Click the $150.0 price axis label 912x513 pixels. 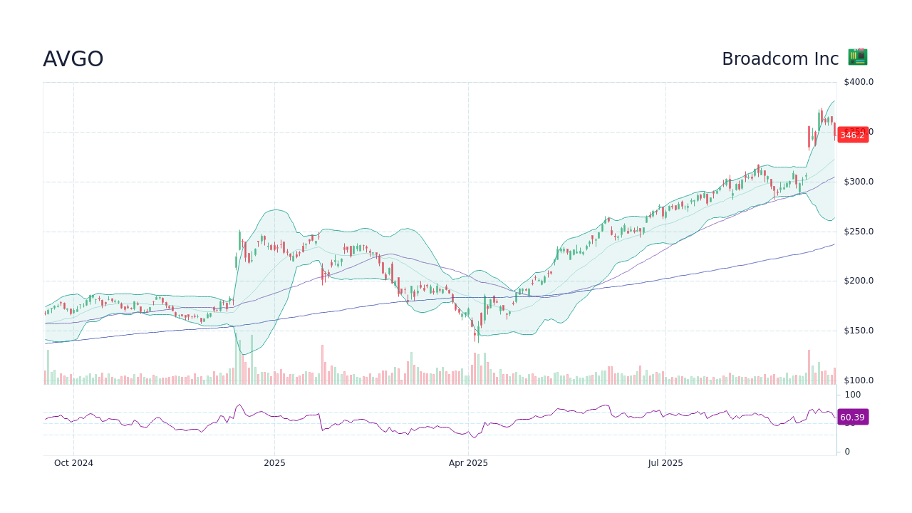[x=858, y=331]
